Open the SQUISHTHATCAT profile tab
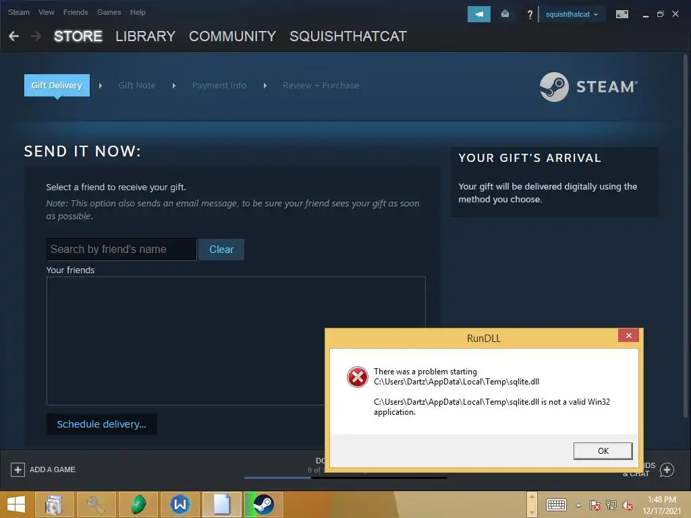The height and width of the screenshot is (518, 691). (x=348, y=36)
